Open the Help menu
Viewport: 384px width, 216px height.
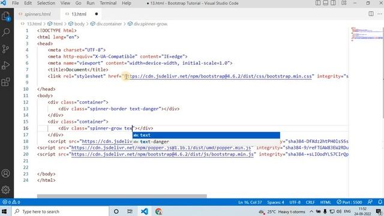coord(127,3)
